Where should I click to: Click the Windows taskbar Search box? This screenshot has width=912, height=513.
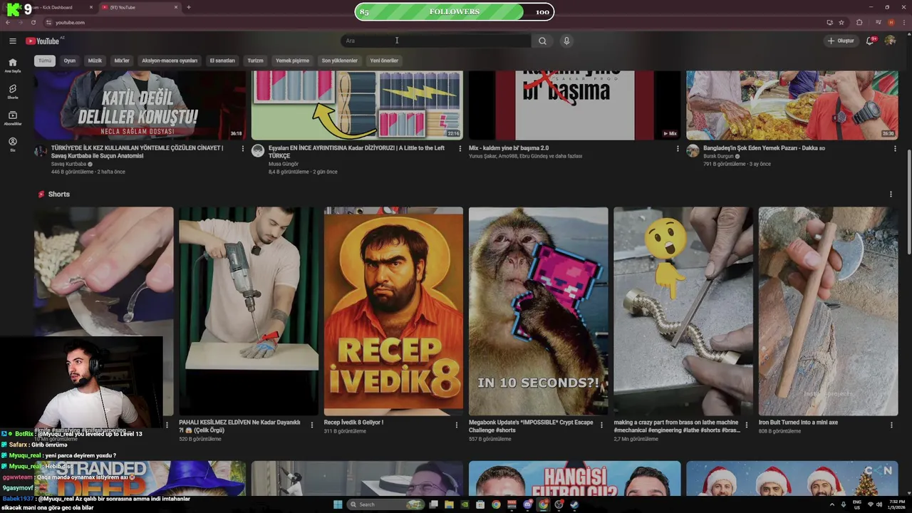(x=386, y=504)
